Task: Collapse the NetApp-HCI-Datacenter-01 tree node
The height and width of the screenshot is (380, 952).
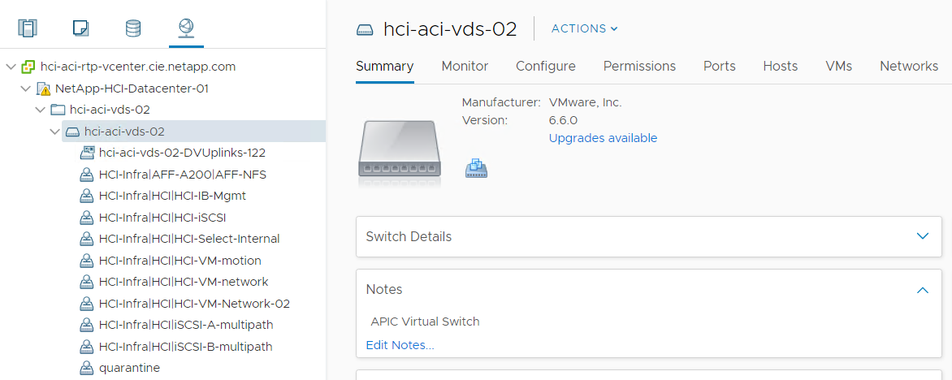Action: tap(26, 88)
